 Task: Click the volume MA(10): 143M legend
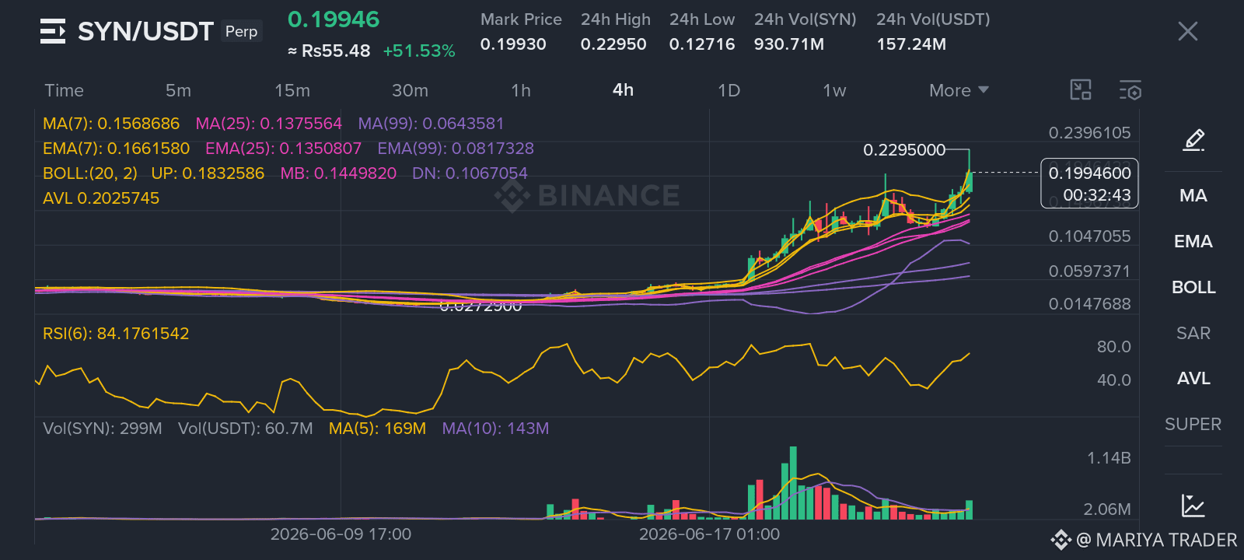495,429
